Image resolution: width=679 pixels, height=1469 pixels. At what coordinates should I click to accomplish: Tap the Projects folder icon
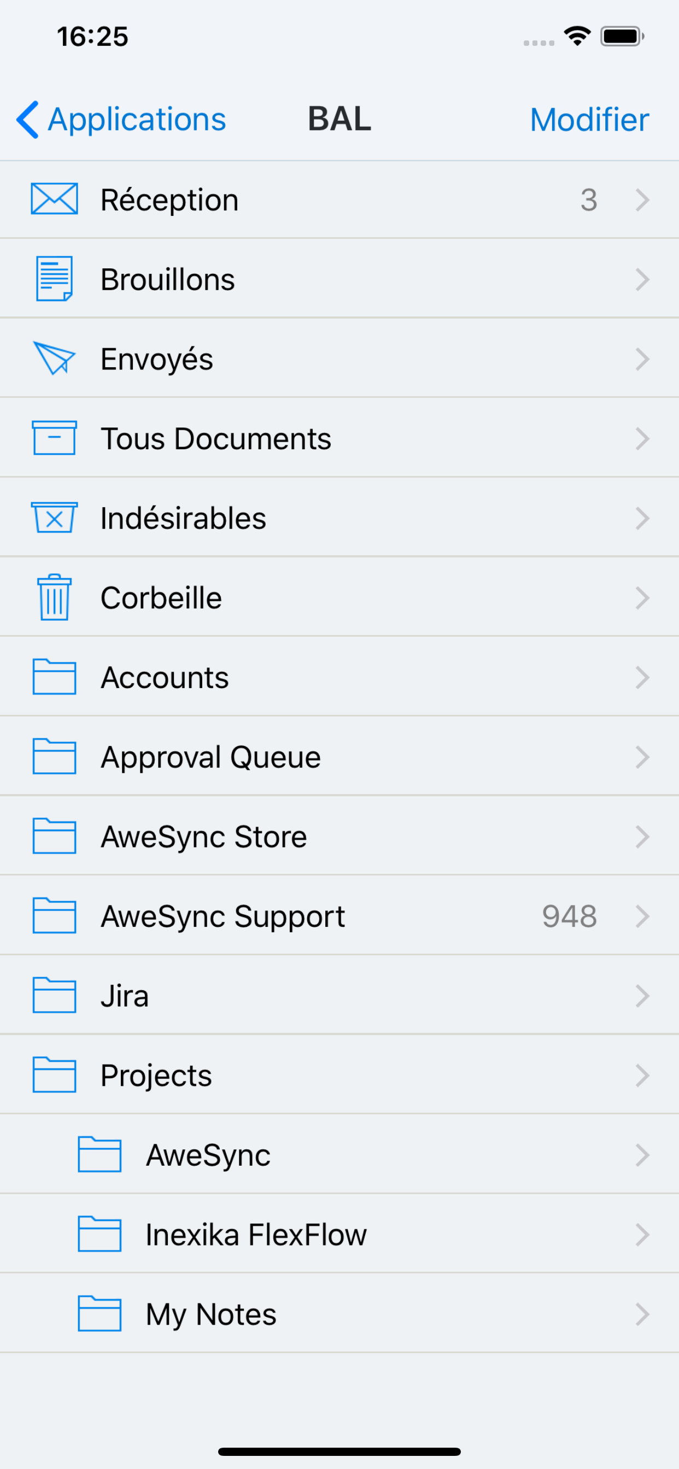pyautogui.click(x=54, y=1075)
